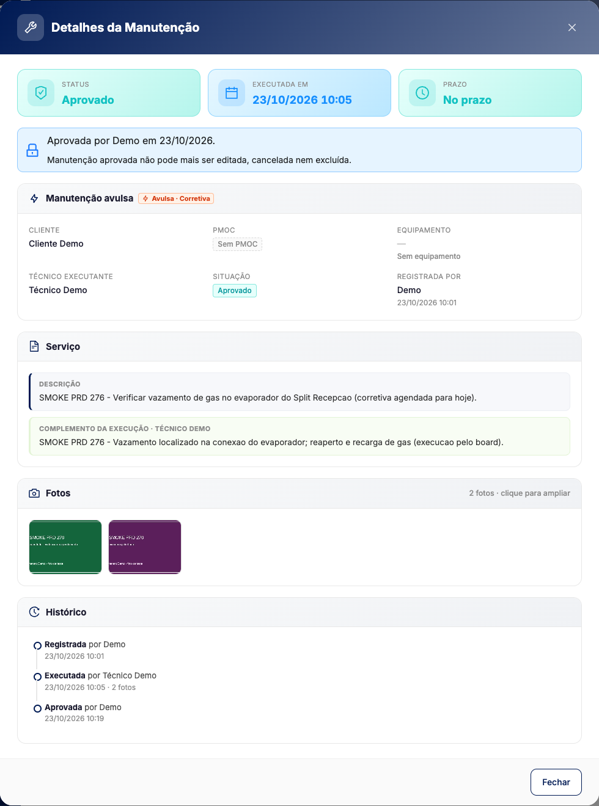The width and height of the screenshot is (599, 806).
Task: Click the 'Executada por Técnico Demo' history entry
Action: pos(100,676)
